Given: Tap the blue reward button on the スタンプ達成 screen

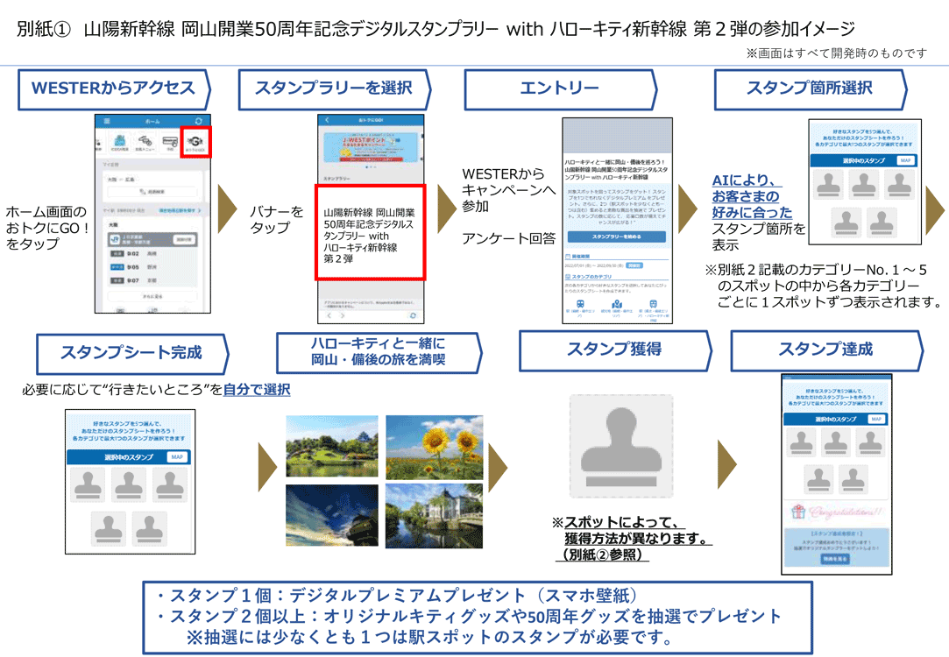Looking at the screenshot, I should [x=836, y=560].
